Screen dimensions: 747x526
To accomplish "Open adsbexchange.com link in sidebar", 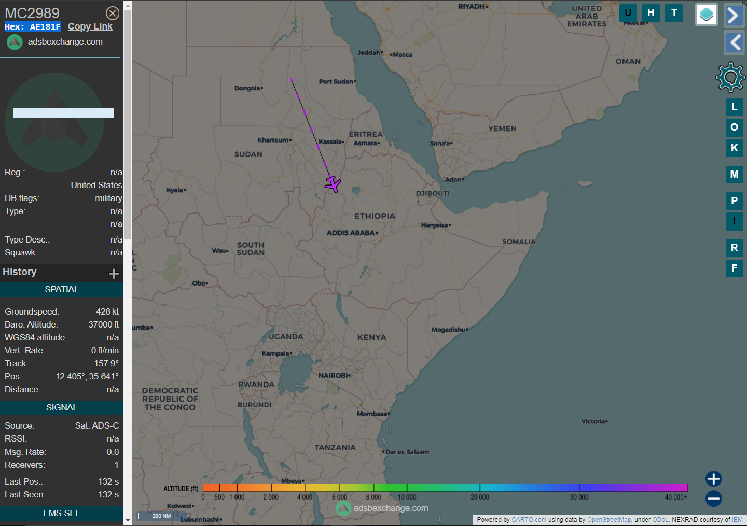I will pos(65,41).
